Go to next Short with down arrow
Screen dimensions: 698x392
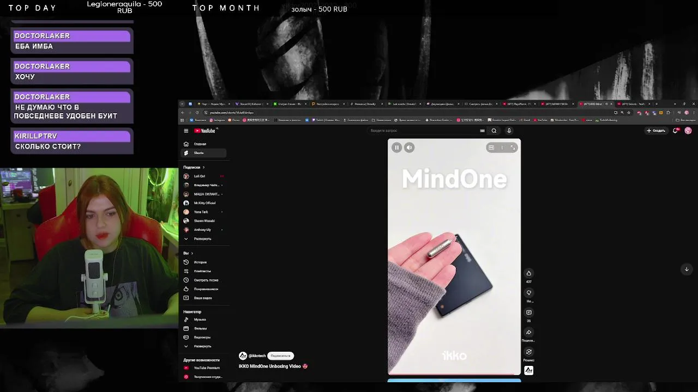tap(687, 269)
